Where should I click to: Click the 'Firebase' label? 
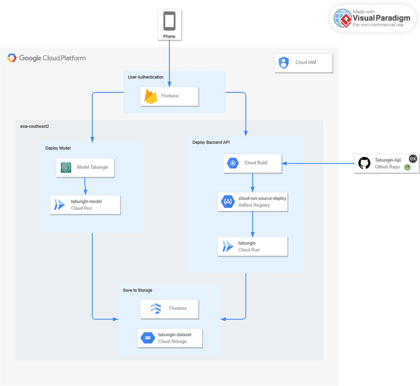170,96
